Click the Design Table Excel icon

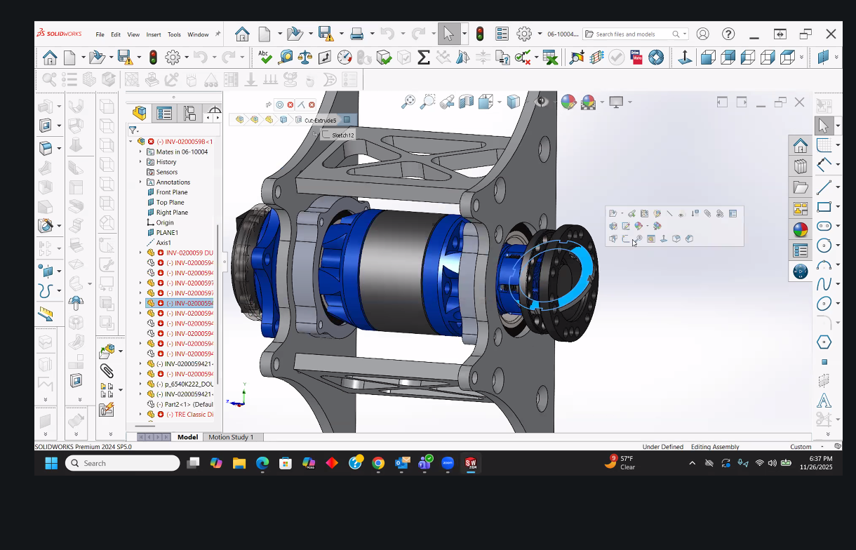[551, 58]
